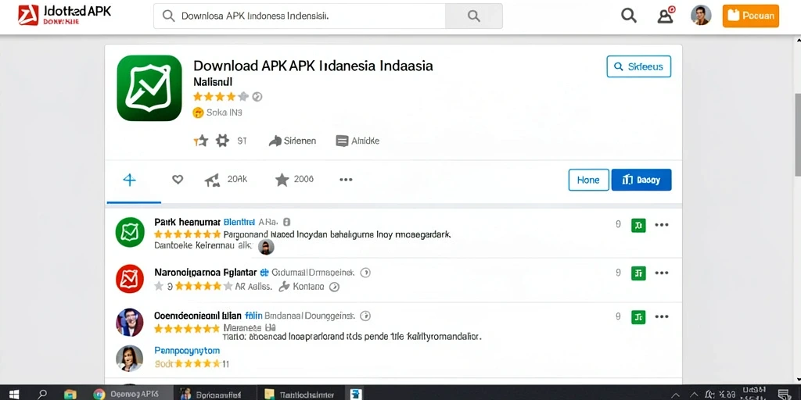This screenshot has height=400, width=801.
Task: Click the blue app icon in taskbar
Action: pyautogui.click(x=356, y=394)
